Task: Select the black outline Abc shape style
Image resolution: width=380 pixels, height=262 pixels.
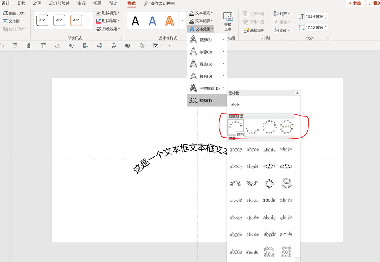Action: pyautogui.click(x=42, y=20)
